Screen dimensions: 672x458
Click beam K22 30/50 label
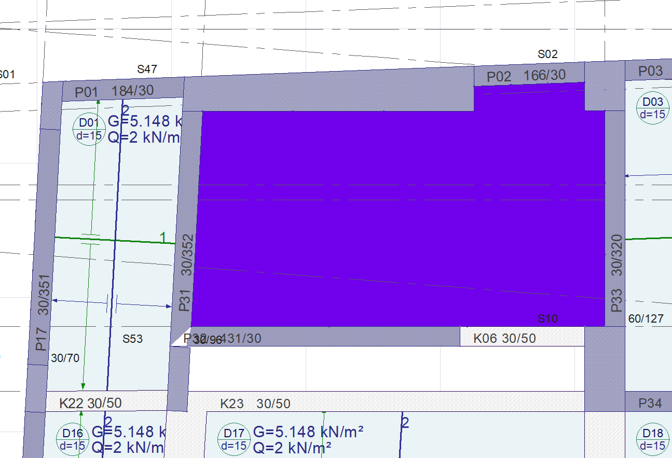tap(91, 404)
